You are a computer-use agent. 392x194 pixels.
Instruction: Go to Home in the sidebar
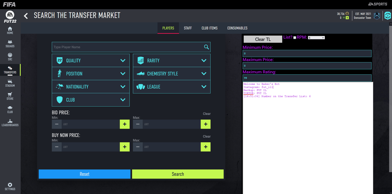(x=10, y=30)
